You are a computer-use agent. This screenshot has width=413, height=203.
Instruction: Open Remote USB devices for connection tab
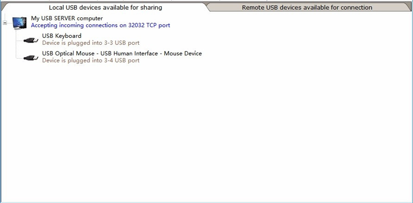click(x=307, y=7)
